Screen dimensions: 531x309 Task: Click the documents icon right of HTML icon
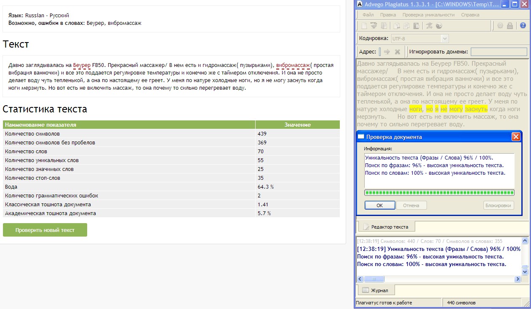pos(384,26)
